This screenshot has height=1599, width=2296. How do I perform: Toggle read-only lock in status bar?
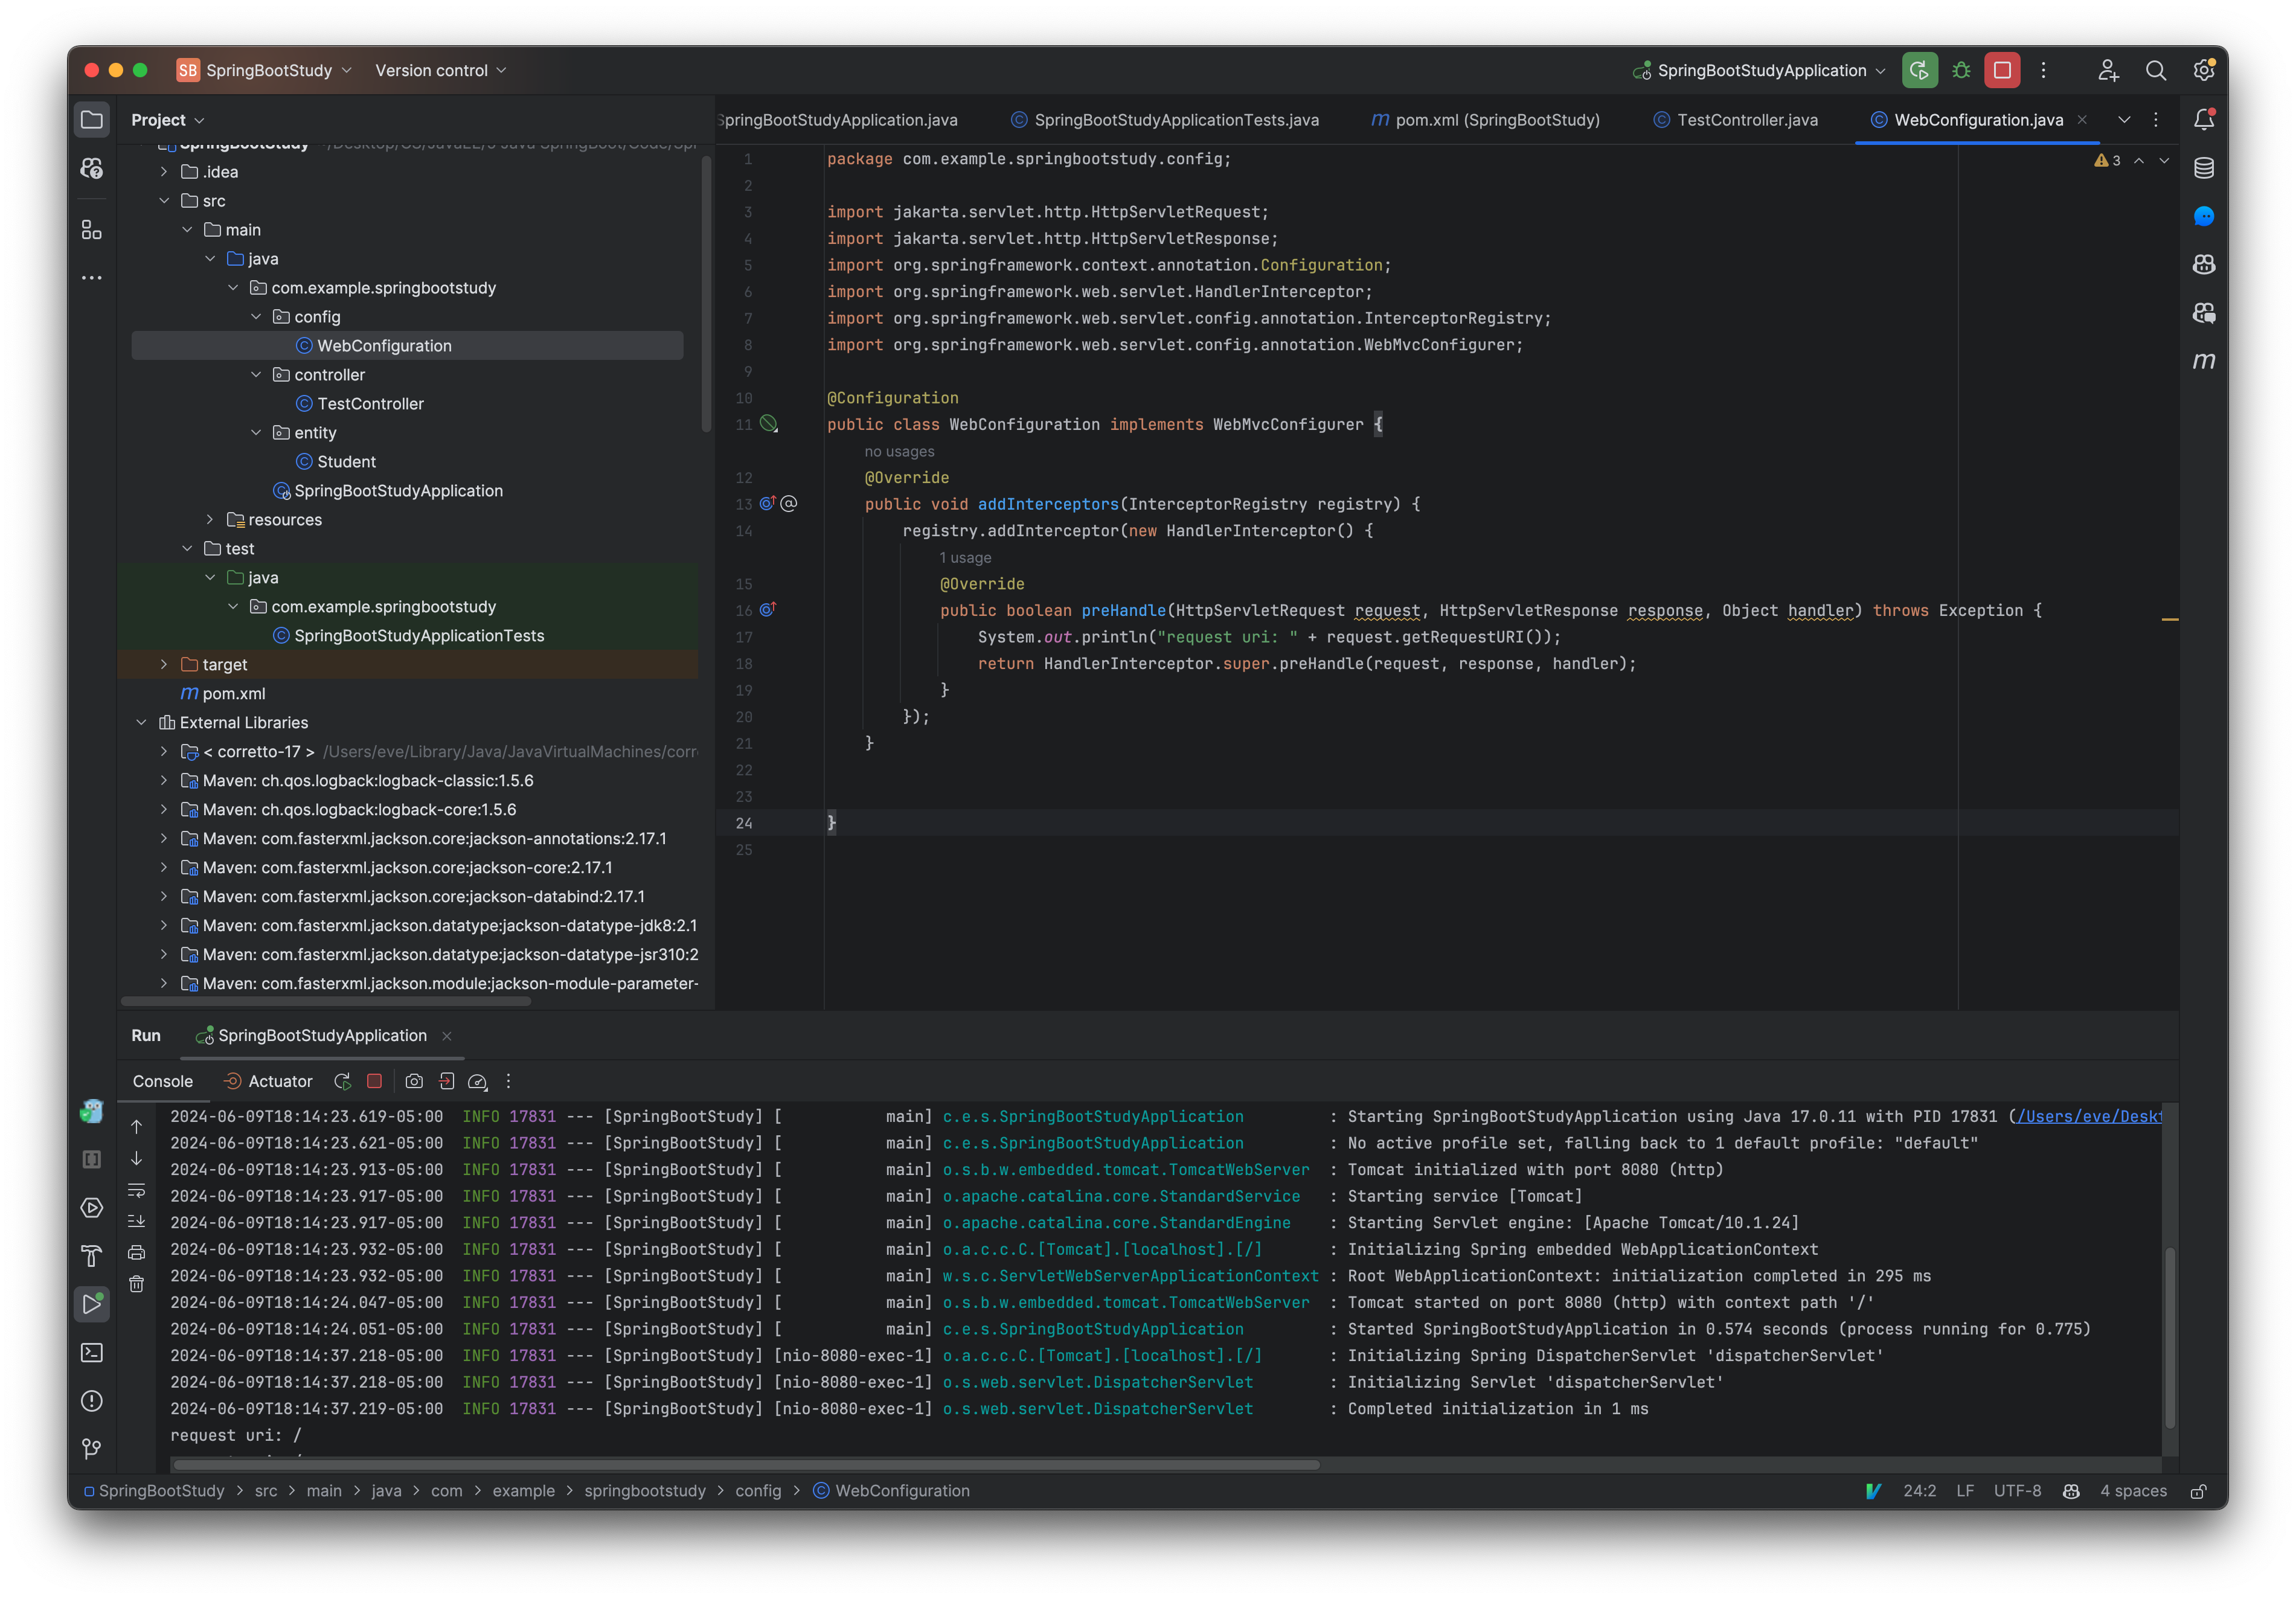(2198, 1491)
